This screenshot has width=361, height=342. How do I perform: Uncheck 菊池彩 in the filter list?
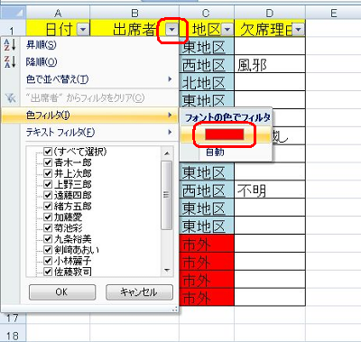coord(48,227)
